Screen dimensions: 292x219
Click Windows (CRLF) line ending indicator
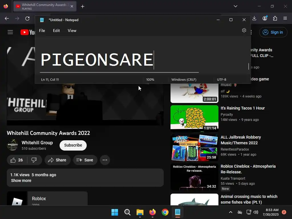[184, 80]
